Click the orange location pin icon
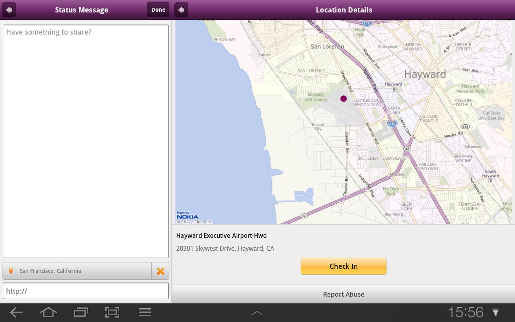Screen dimensions: 515x322 pyautogui.click(x=11, y=270)
